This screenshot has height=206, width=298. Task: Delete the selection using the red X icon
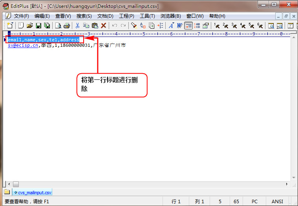pyautogui.click(x=104, y=26)
